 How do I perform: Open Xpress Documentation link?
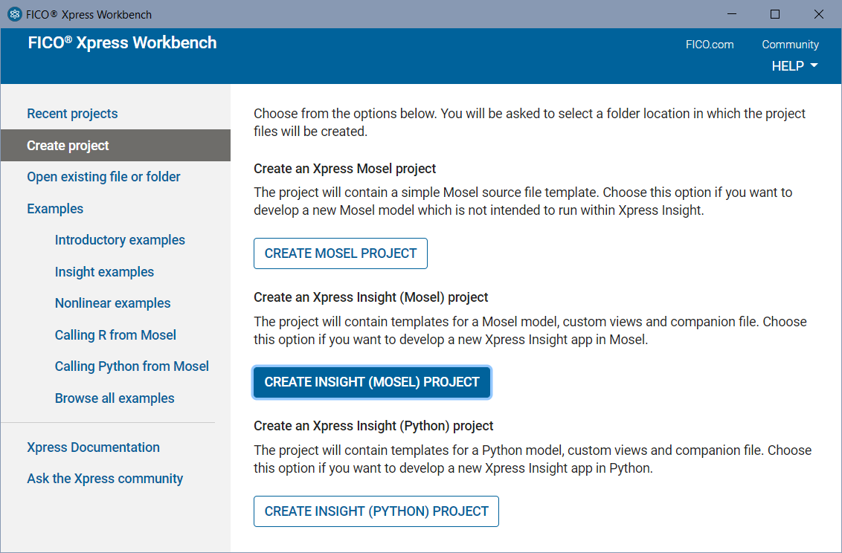pos(93,447)
